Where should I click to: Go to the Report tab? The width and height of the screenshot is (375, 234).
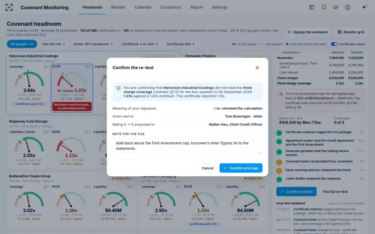197,7
